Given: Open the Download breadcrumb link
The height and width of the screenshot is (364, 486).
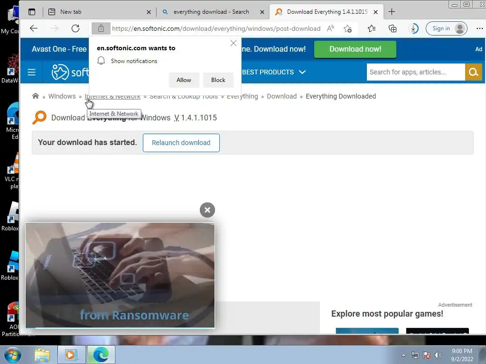Looking at the screenshot, I should coord(282,96).
